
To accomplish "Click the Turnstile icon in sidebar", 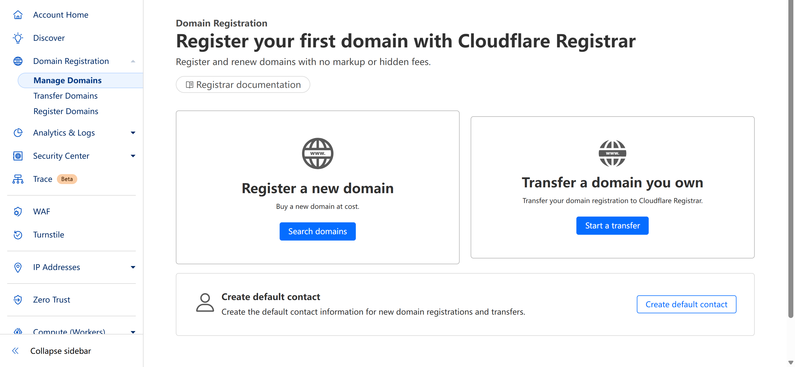I will point(18,235).
